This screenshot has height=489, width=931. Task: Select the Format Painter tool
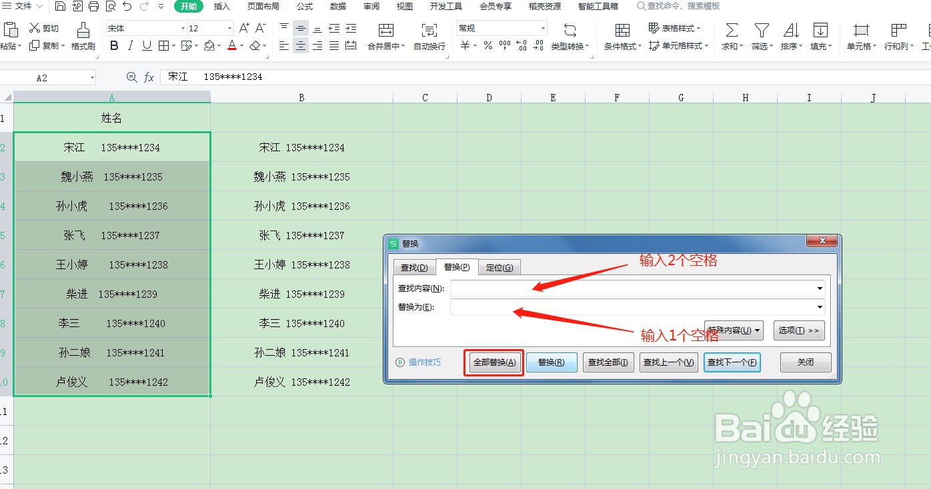83,37
